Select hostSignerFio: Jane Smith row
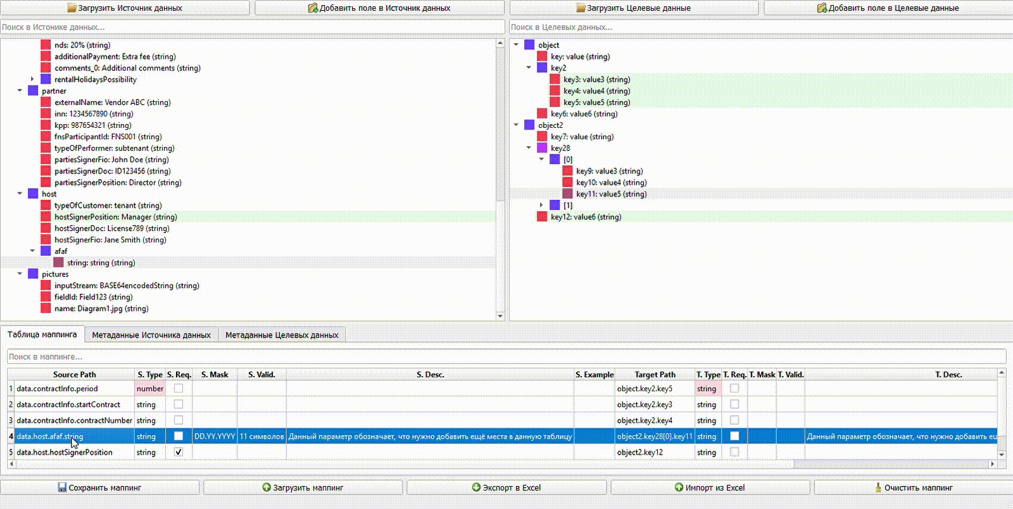1013x509 pixels. [x=110, y=240]
